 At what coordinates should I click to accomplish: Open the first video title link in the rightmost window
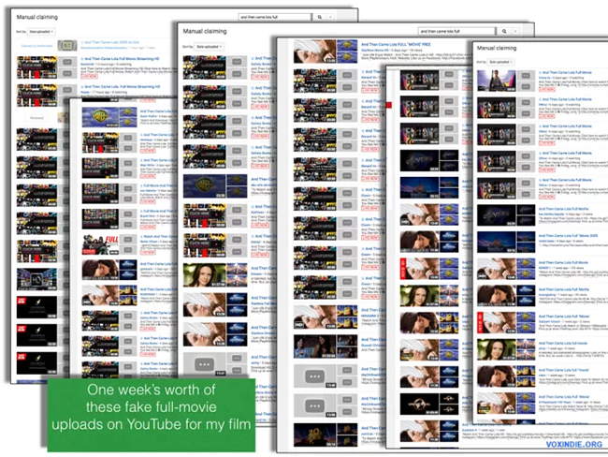[x=567, y=73]
